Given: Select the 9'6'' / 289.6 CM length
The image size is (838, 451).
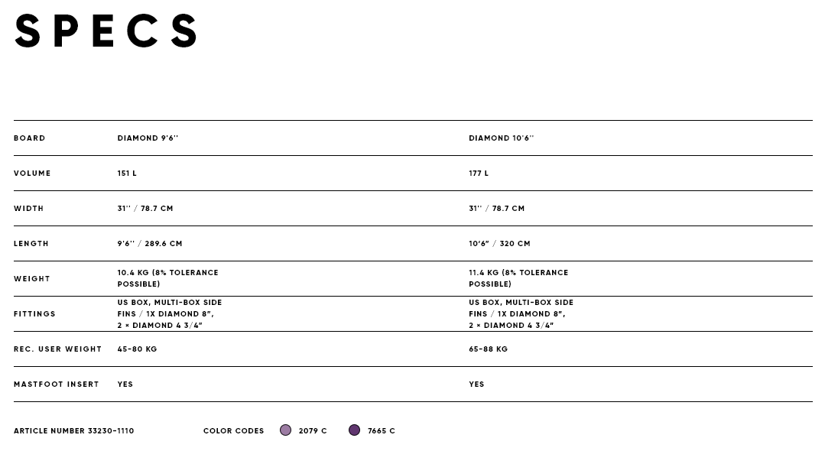Looking at the screenshot, I should (150, 244).
